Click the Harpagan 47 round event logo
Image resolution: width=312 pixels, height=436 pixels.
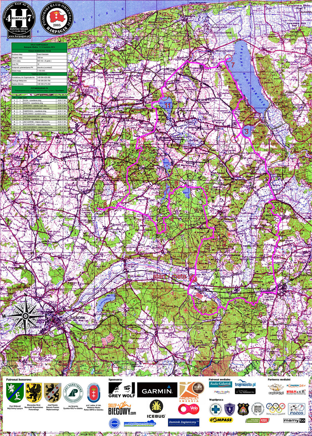coord(20,20)
